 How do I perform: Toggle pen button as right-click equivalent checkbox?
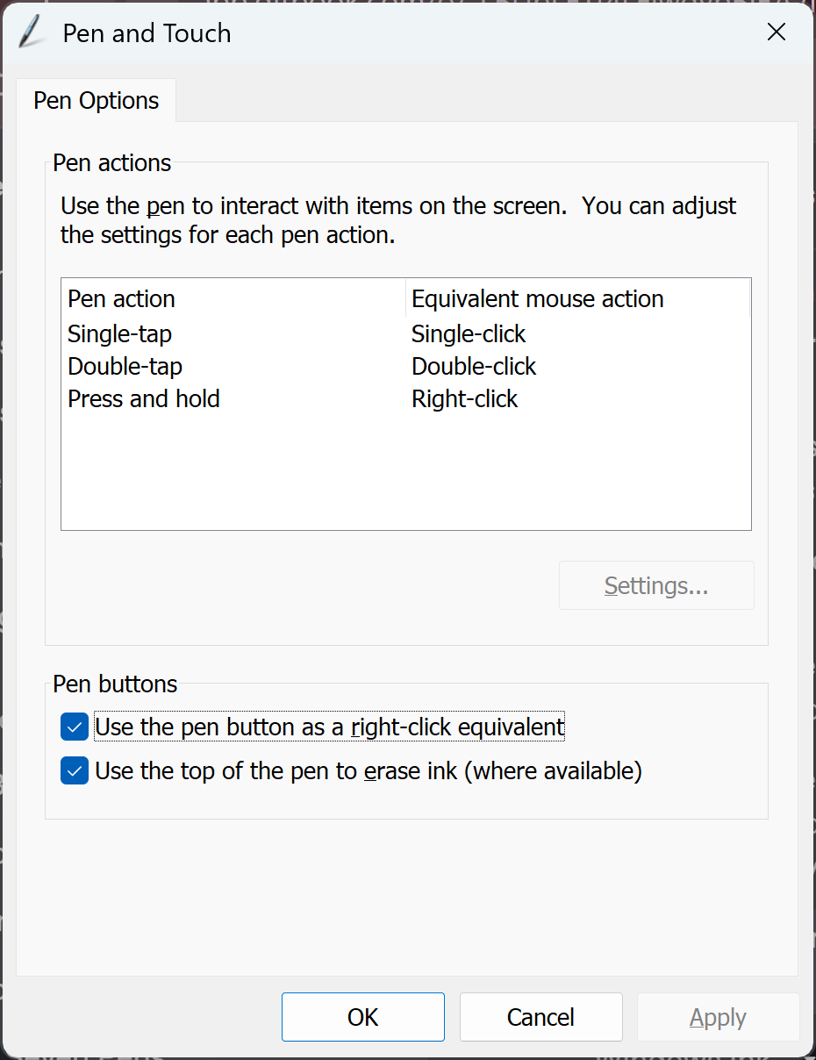[75, 727]
